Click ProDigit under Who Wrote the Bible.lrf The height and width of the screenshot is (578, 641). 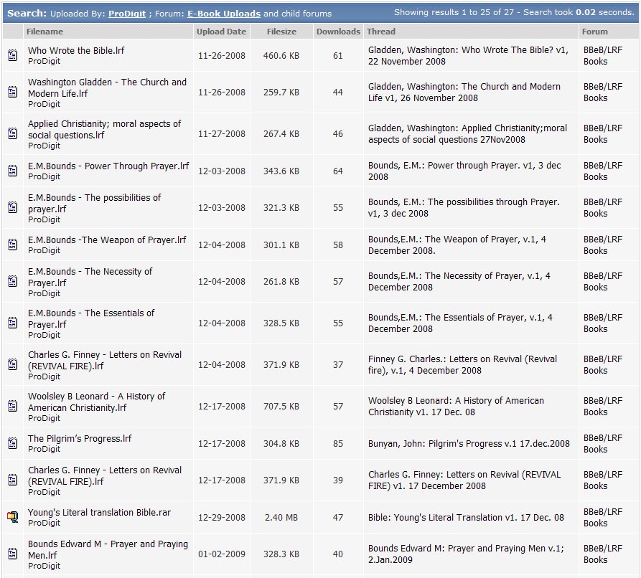point(44,61)
